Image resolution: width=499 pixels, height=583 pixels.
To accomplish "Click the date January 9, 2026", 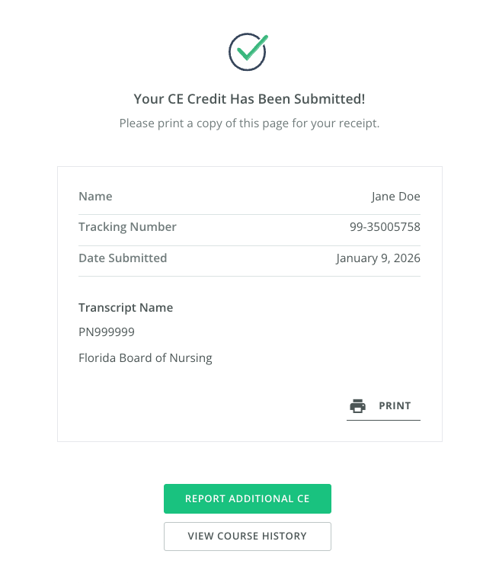I will click(378, 258).
